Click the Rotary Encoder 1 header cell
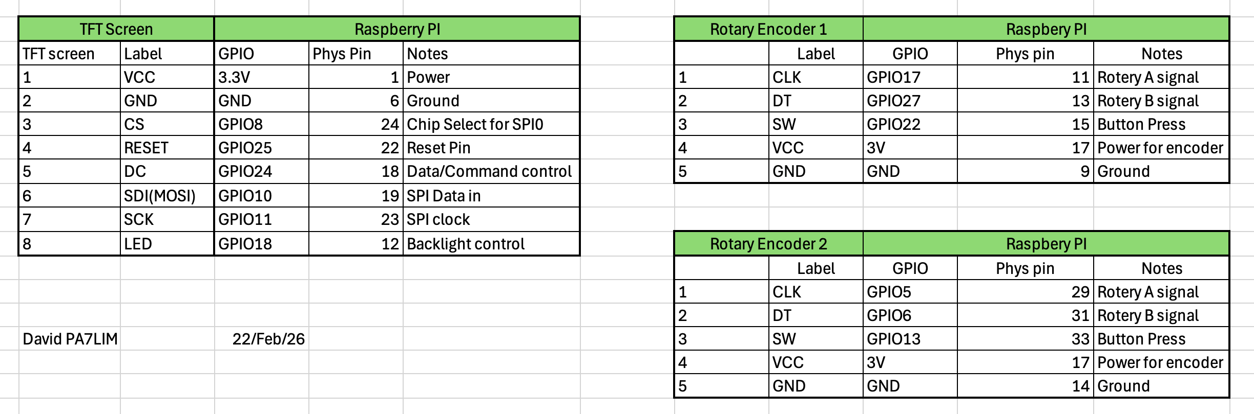Screen dimensions: 1254x414 click(768, 29)
